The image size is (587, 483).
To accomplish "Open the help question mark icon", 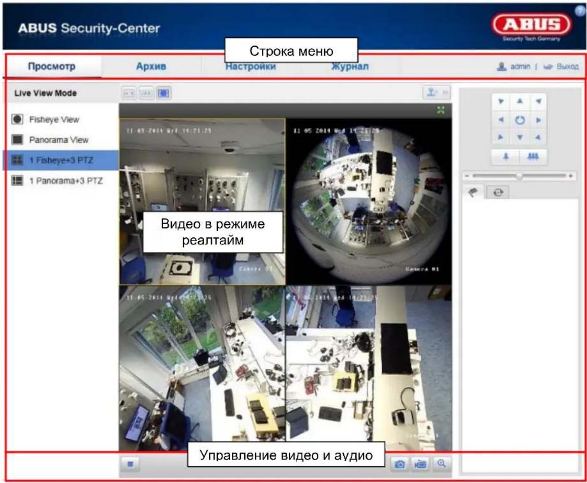I will tap(580, 11).
